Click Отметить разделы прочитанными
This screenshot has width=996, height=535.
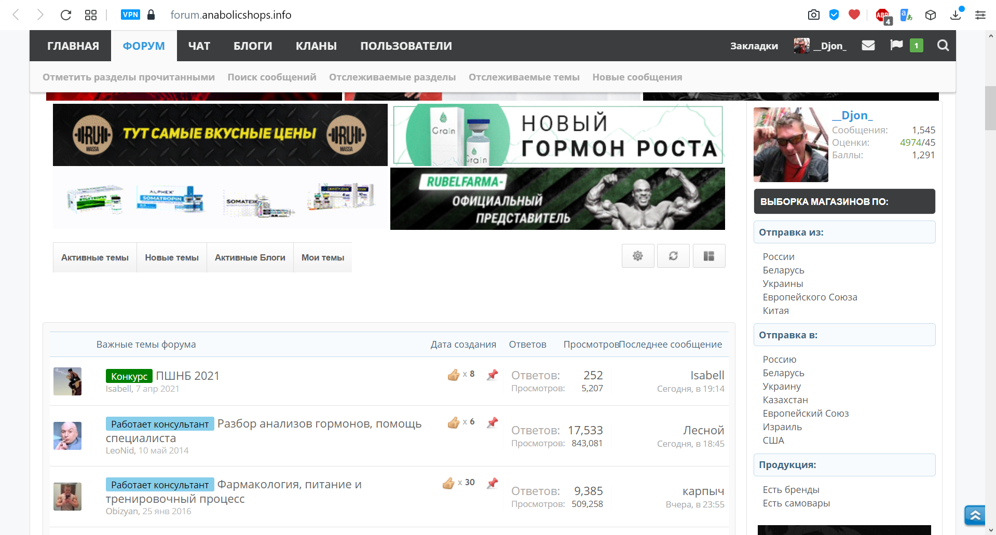pyautogui.click(x=129, y=77)
